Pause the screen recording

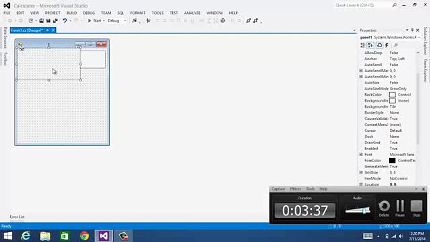point(400,208)
